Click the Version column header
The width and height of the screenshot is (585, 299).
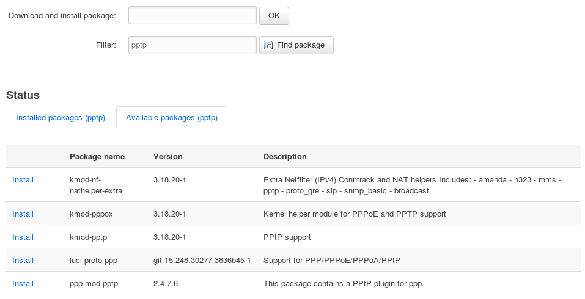[168, 157]
